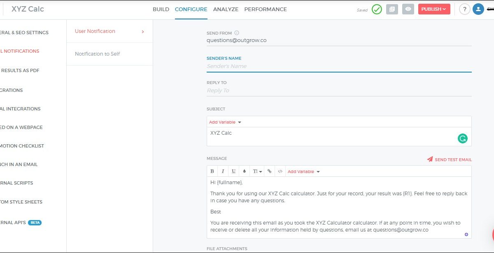Apply underline in the message toolbar
494x253 pixels.
[x=233, y=171]
